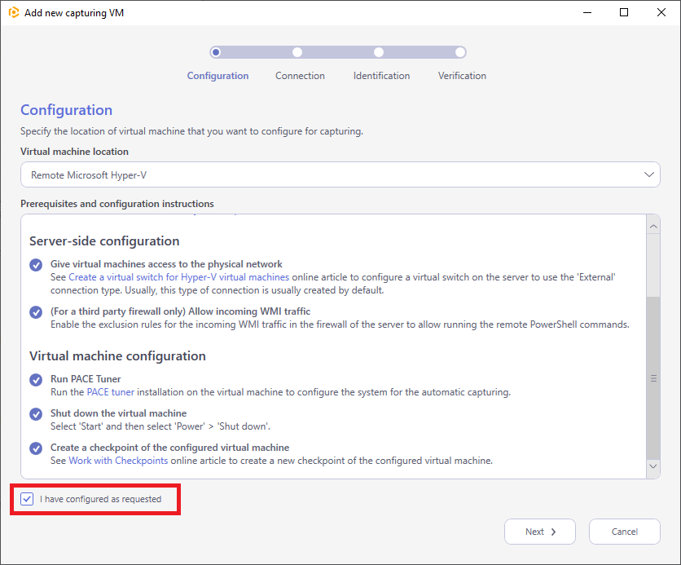Select the Connection wizard step label
Image resolution: width=681 pixels, height=565 pixels.
[x=300, y=76]
